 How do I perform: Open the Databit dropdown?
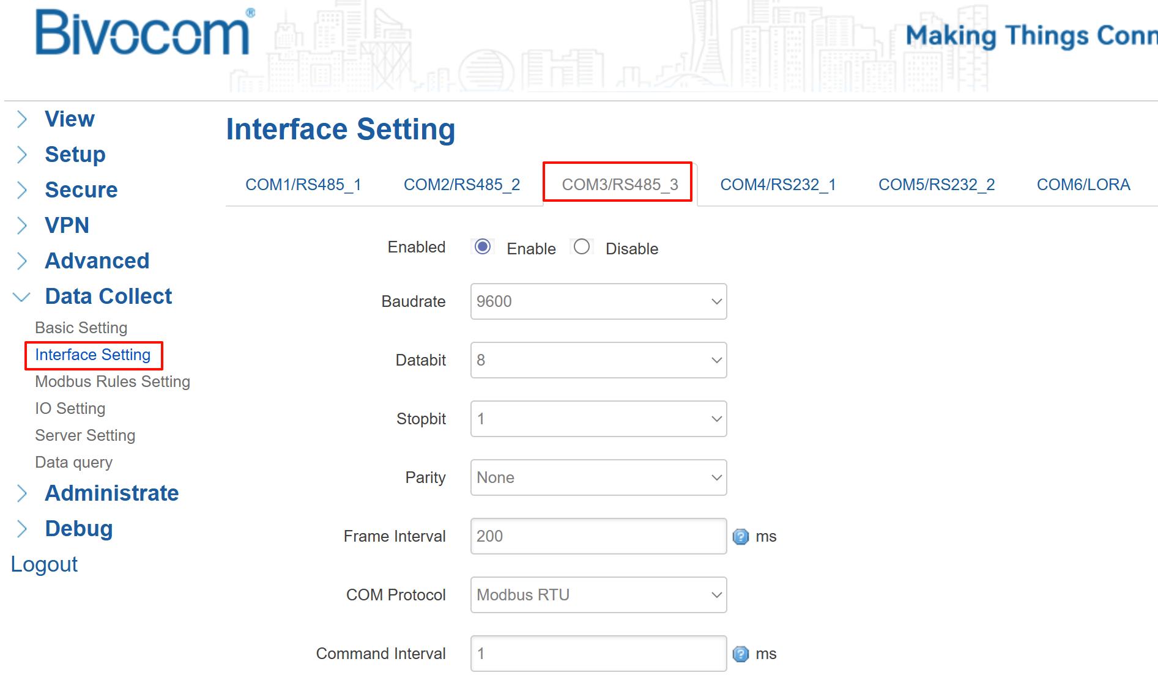click(598, 360)
